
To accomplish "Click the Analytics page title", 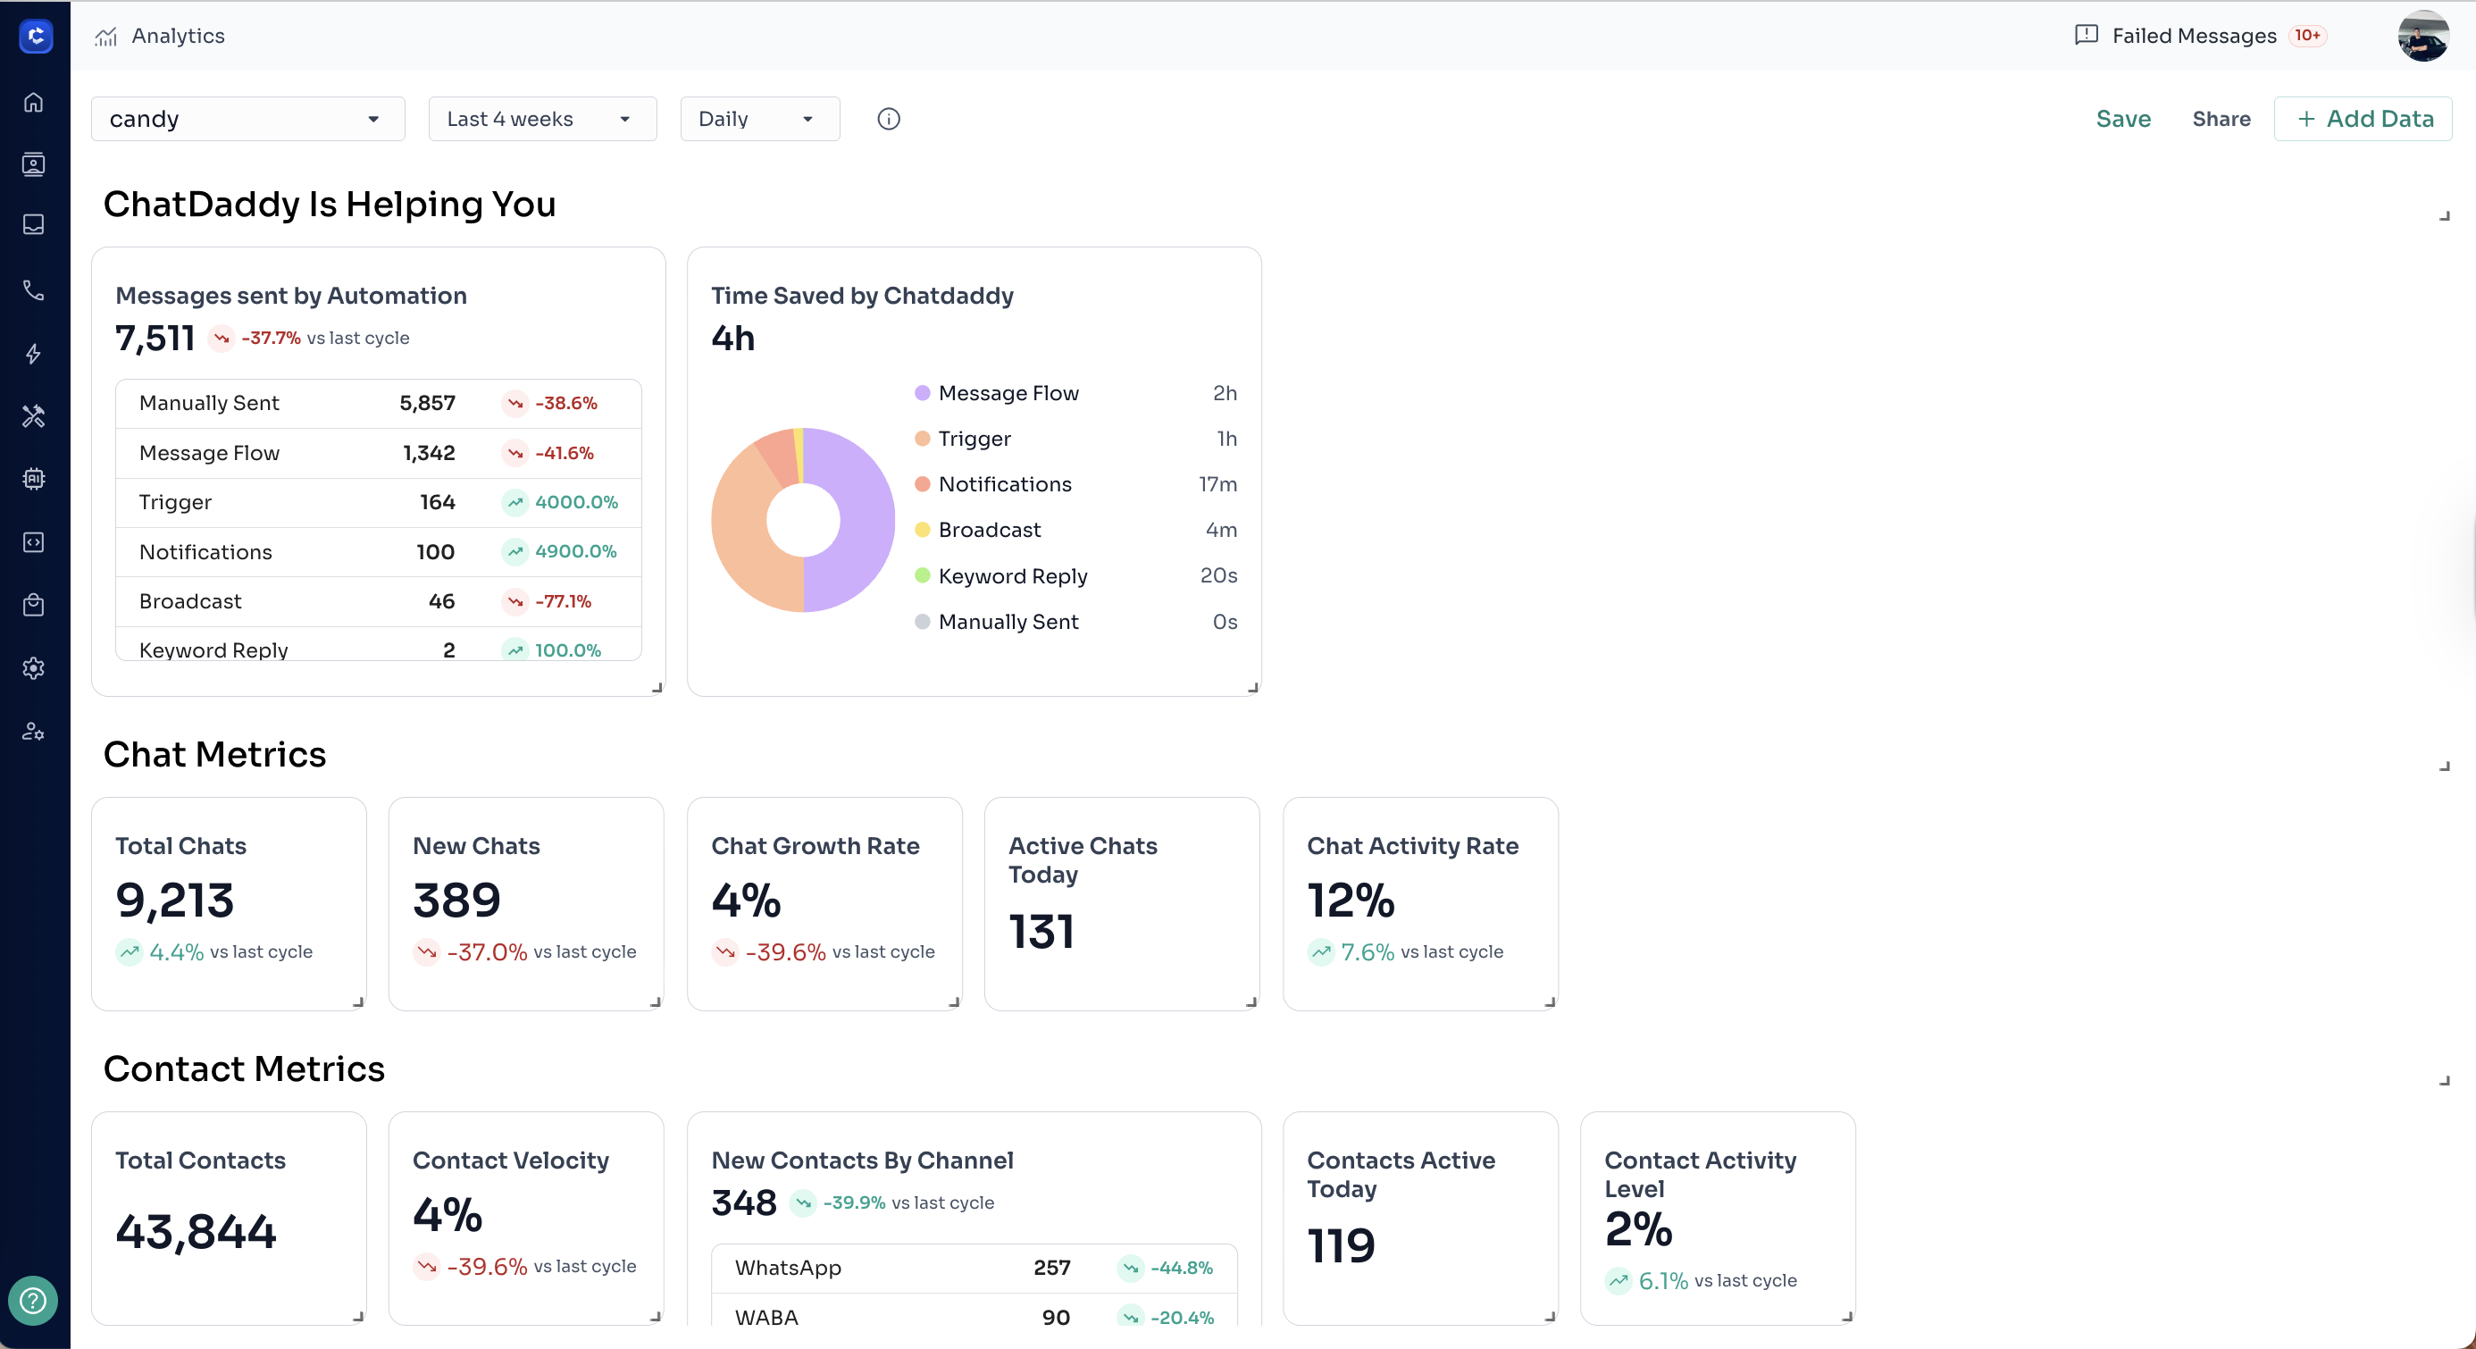I will click(x=178, y=37).
